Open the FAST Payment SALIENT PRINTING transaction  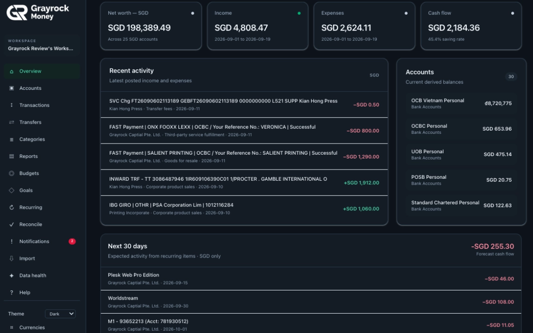pos(244,157)
